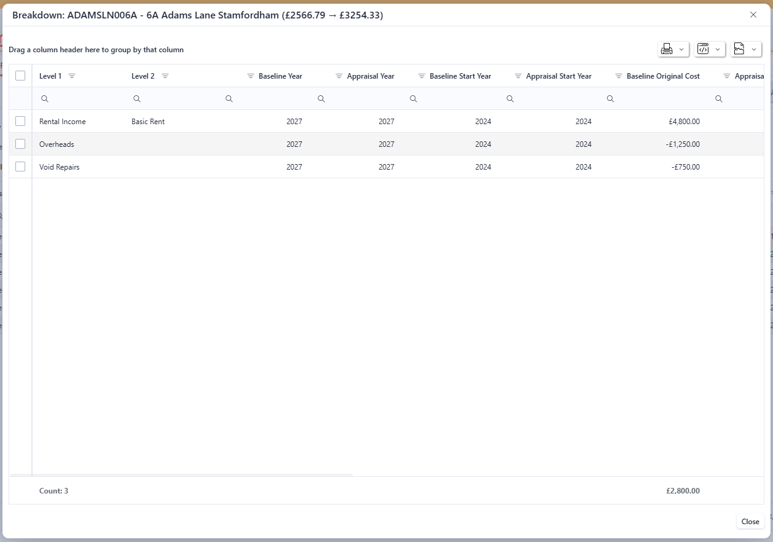Close the Breakdown dialog with the X
Viewport: 773px width, 542px height.
coord(753,15)
